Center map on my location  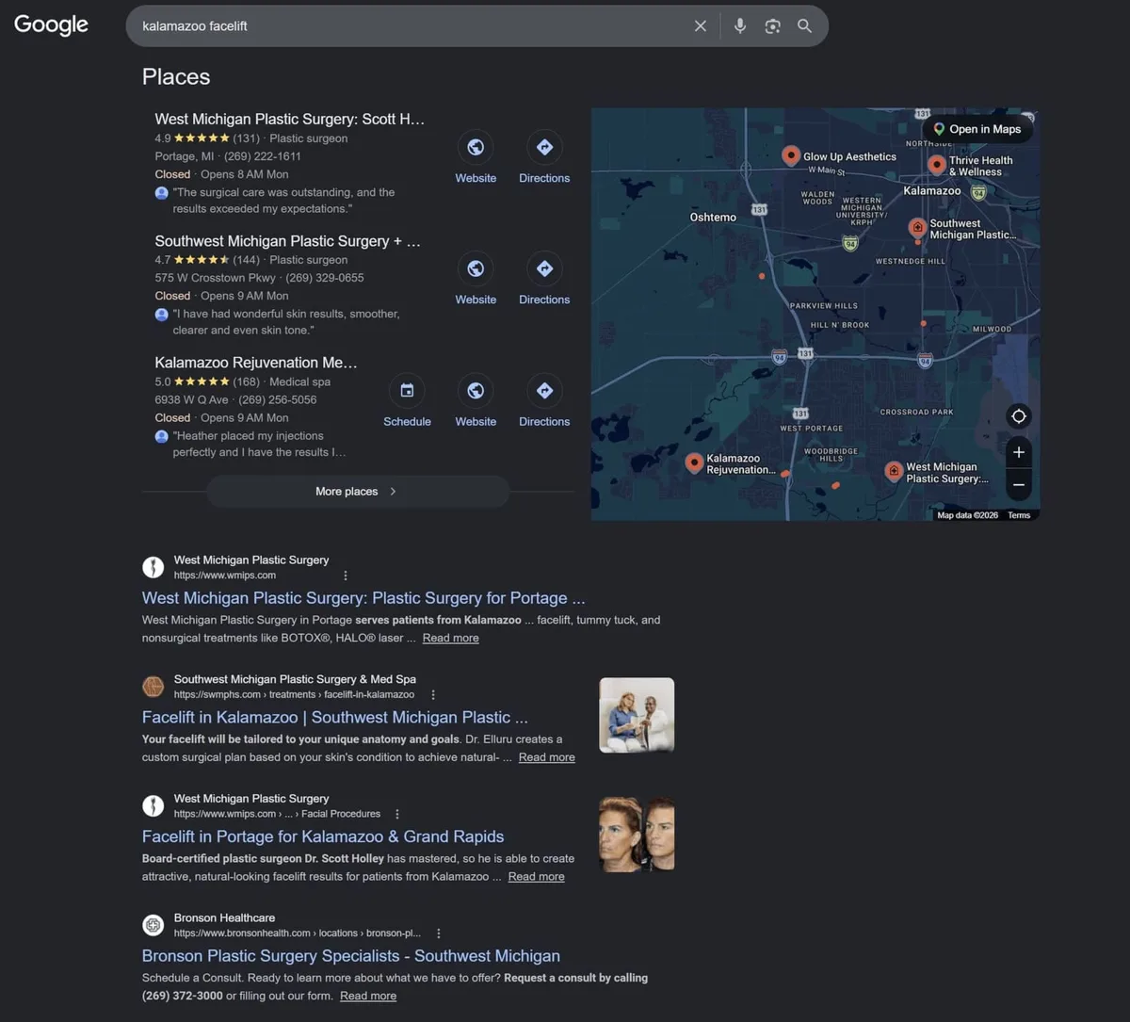click(1018, 416)
